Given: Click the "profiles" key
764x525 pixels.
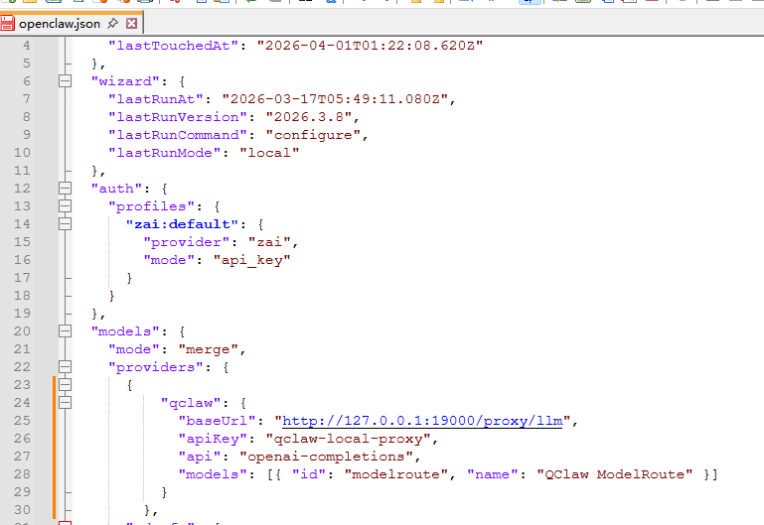Looking at the screenshot, I should [x=151, y=205].
